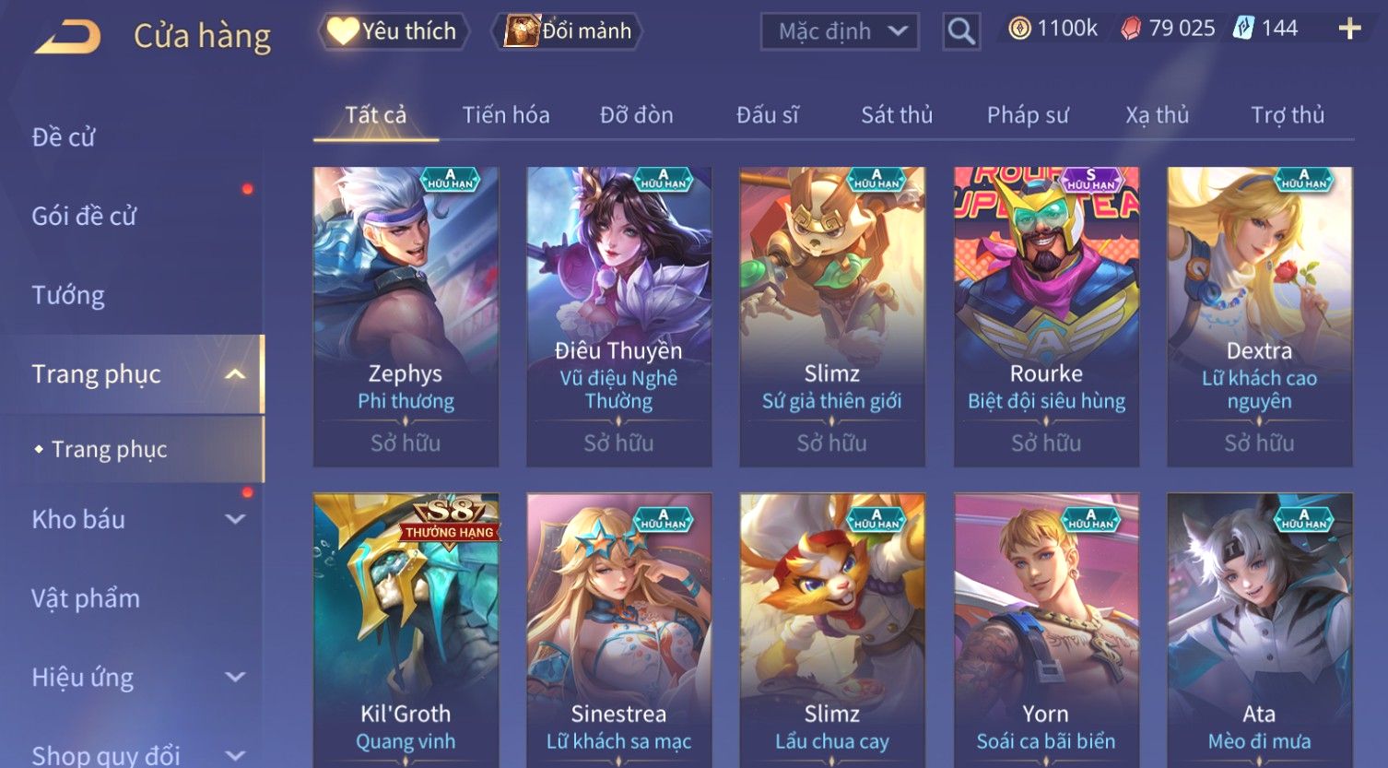
Task: Click the heart icon on Yêu thích
Action: tap(342, 31)
